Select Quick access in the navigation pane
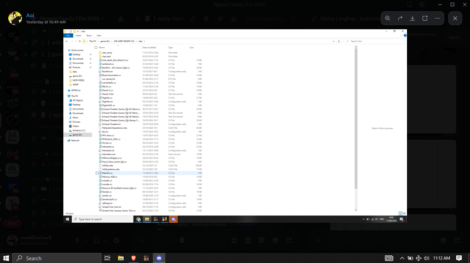 [x=77, y=50]
